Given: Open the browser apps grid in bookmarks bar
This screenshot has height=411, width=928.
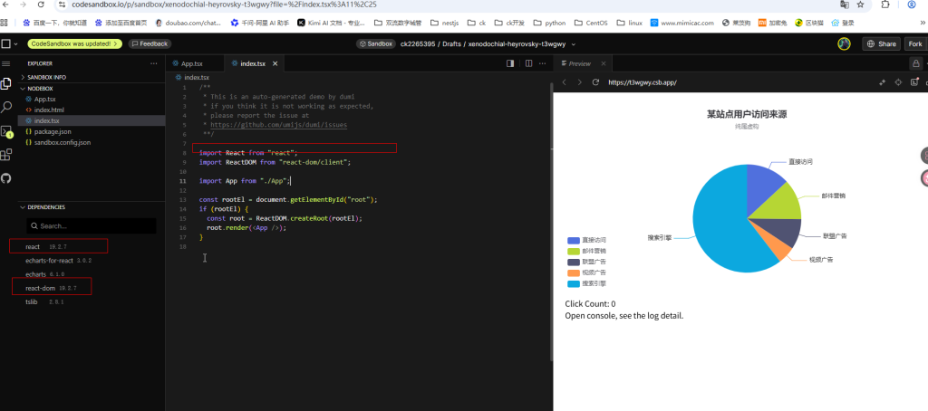Looking at the screenshot, I should coord(5,23).
